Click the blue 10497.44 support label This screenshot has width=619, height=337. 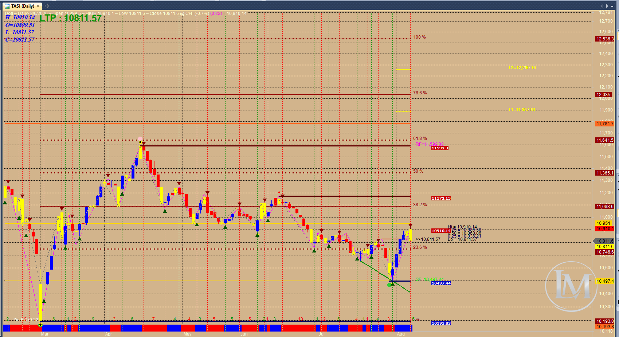(x=441, y=283)
